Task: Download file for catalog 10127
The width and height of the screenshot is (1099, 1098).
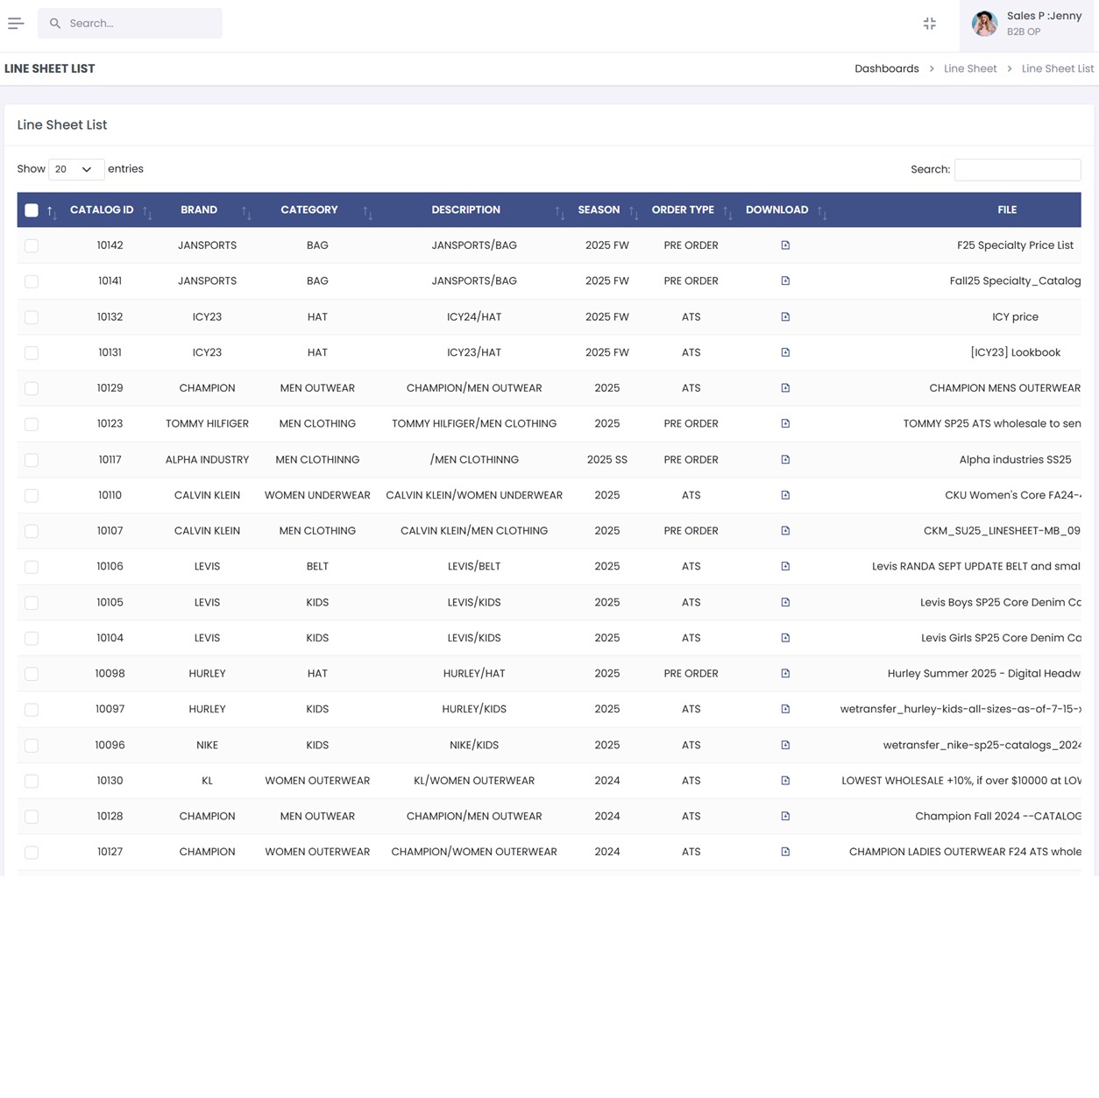Action: point(785,852)
